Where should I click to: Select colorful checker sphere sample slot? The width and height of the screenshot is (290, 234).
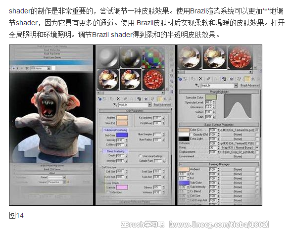[x=153, y=57]
